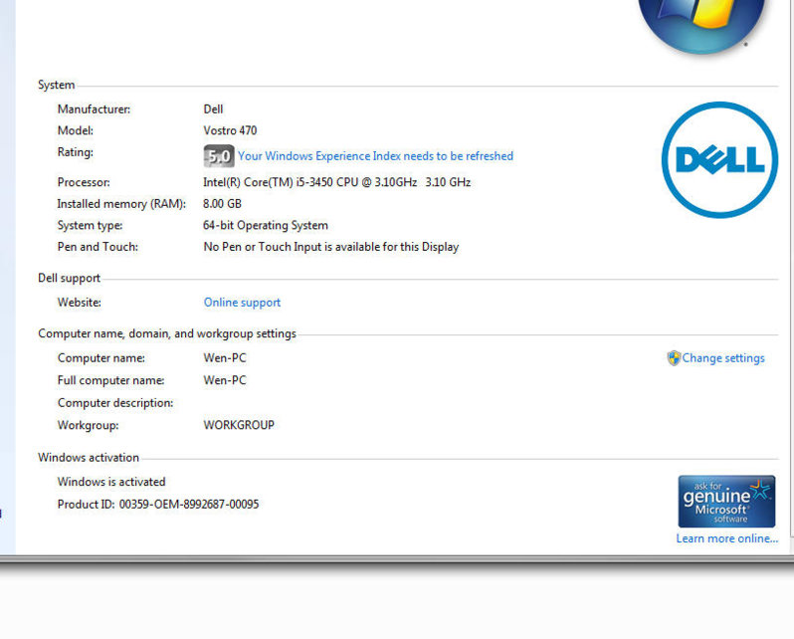
Task: Click the shield icon beside Change settings
Action: (674, 358)
